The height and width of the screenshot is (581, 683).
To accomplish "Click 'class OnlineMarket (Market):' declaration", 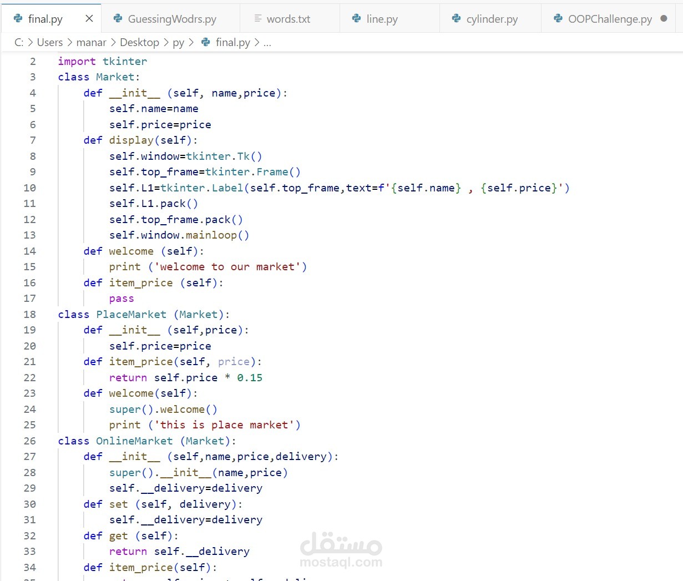I will pos(147,441).
